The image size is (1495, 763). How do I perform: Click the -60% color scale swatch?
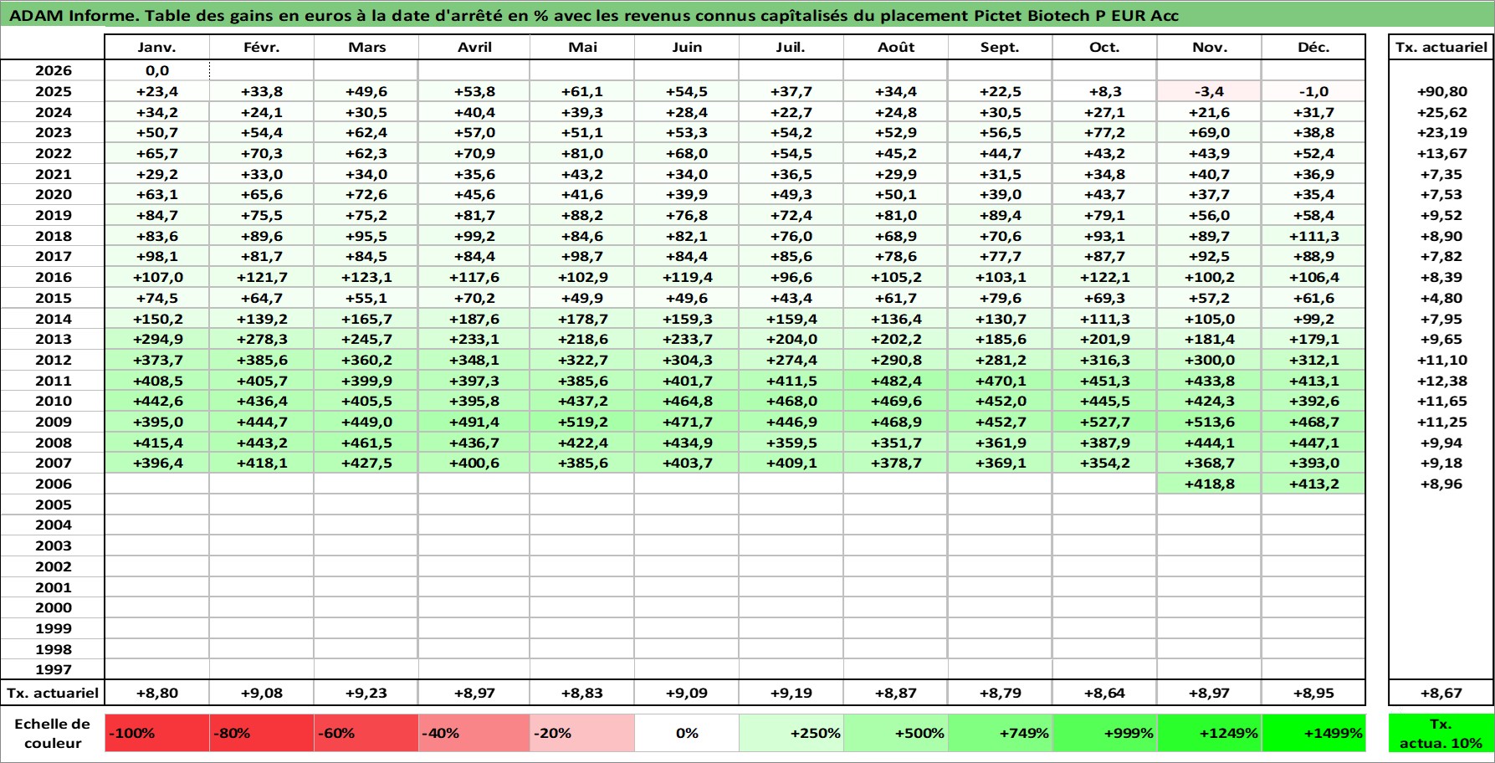[366, 733]
